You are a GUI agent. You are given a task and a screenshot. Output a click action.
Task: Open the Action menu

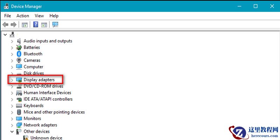(23, 16)
